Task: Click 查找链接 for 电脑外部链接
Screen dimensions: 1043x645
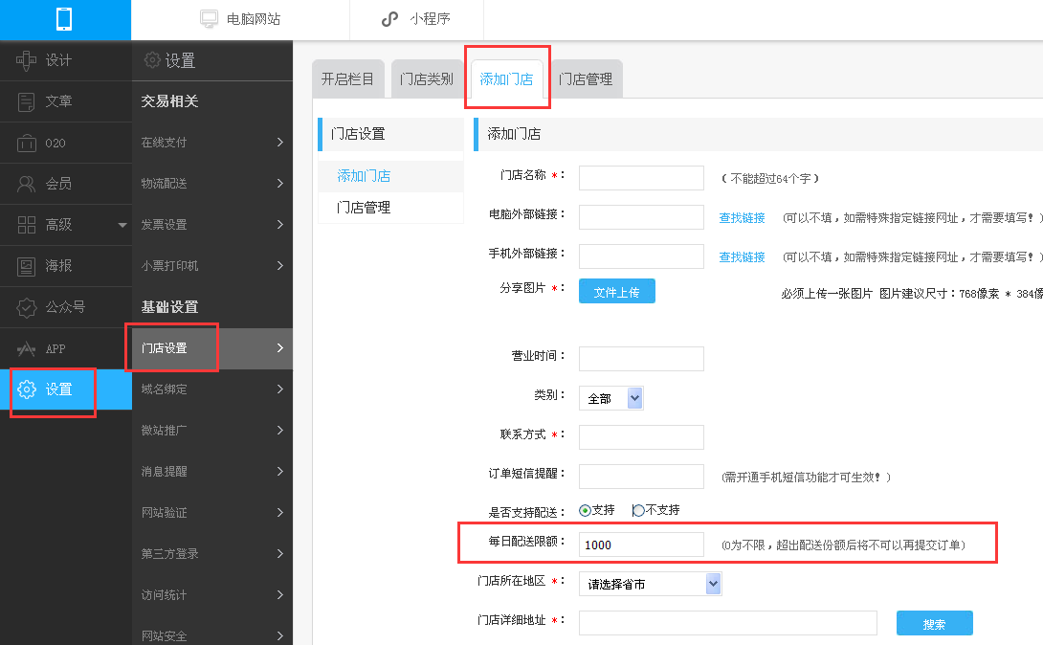Action: coord(742,217)
